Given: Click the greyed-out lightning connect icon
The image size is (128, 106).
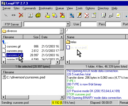Looking at the screenshot, I should click(x=6, y=15).
